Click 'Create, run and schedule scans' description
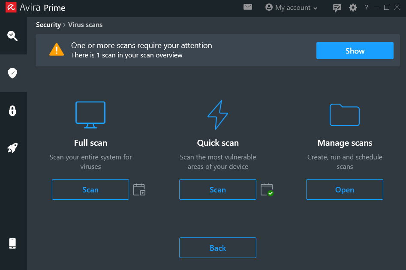 tap(345, 162)
